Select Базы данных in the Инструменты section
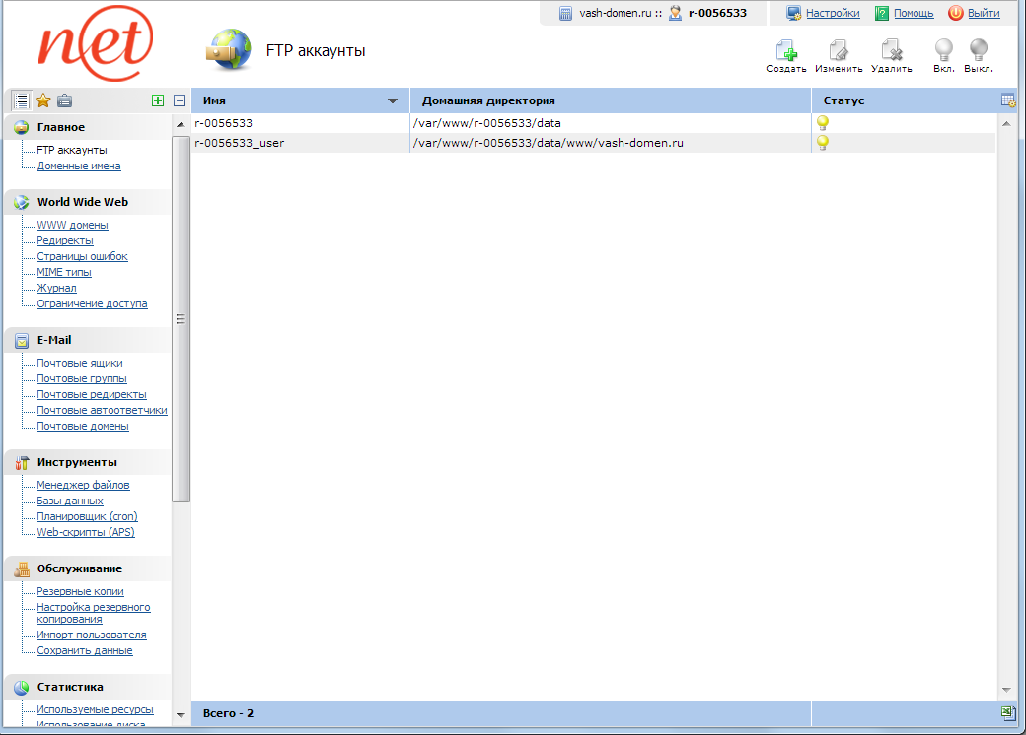 pos(70,501)
